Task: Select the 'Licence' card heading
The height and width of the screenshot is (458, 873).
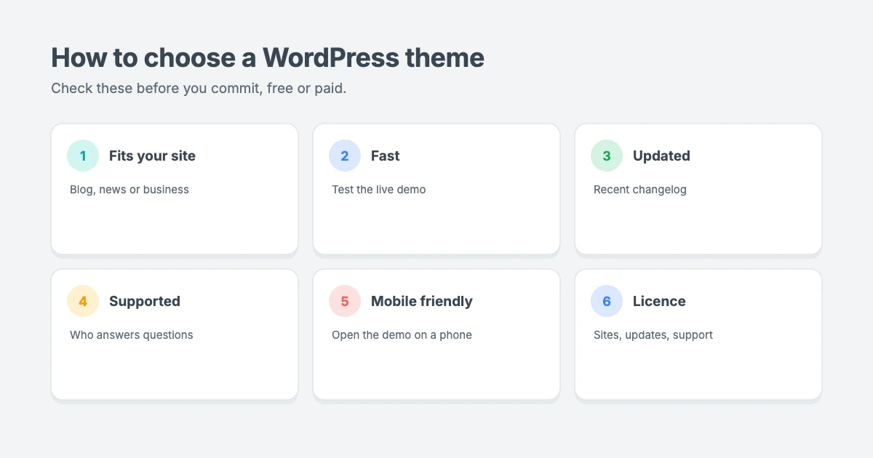Action: [x=659, y=301]
